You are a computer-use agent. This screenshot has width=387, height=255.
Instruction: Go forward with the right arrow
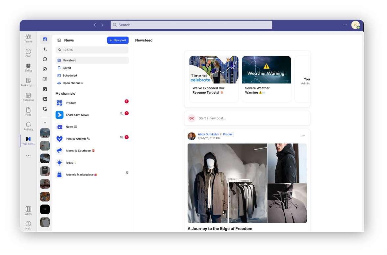[x=102, y=25]
